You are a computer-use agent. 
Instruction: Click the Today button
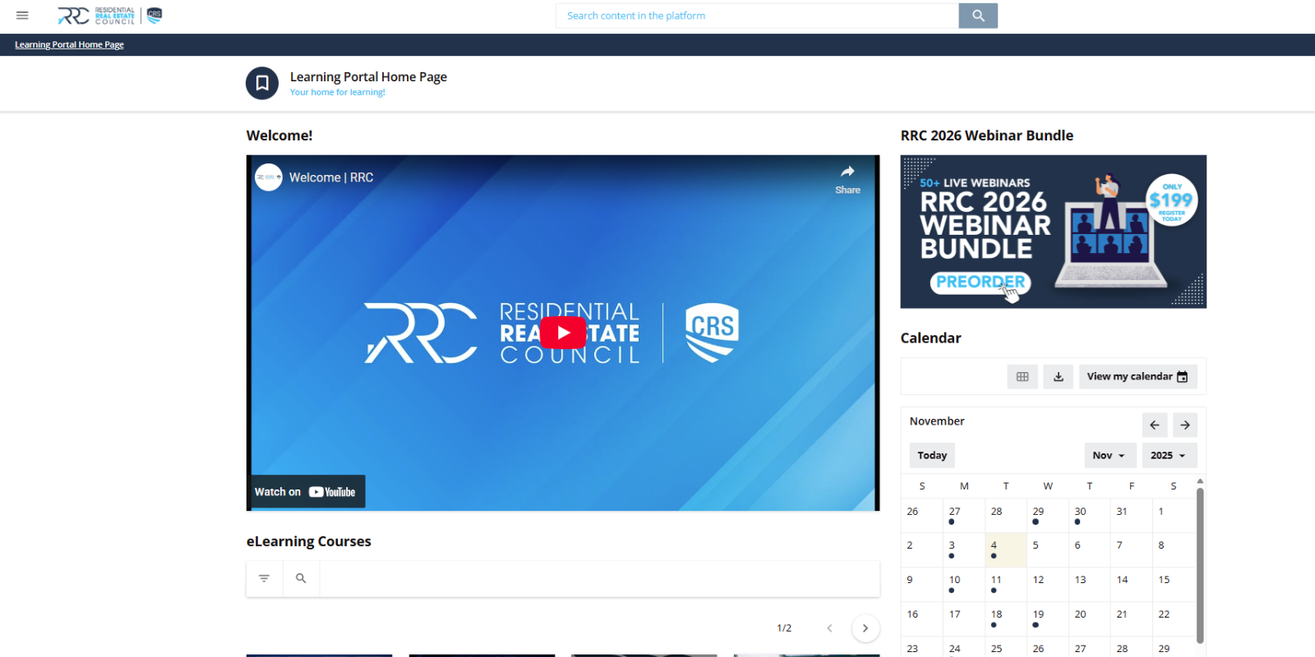click(932, 455)
